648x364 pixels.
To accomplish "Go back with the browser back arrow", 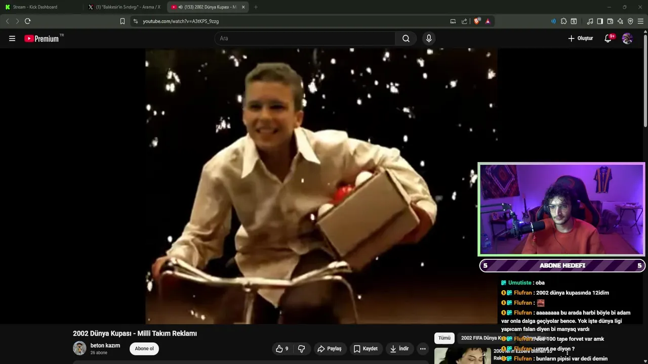I will 7,21.
